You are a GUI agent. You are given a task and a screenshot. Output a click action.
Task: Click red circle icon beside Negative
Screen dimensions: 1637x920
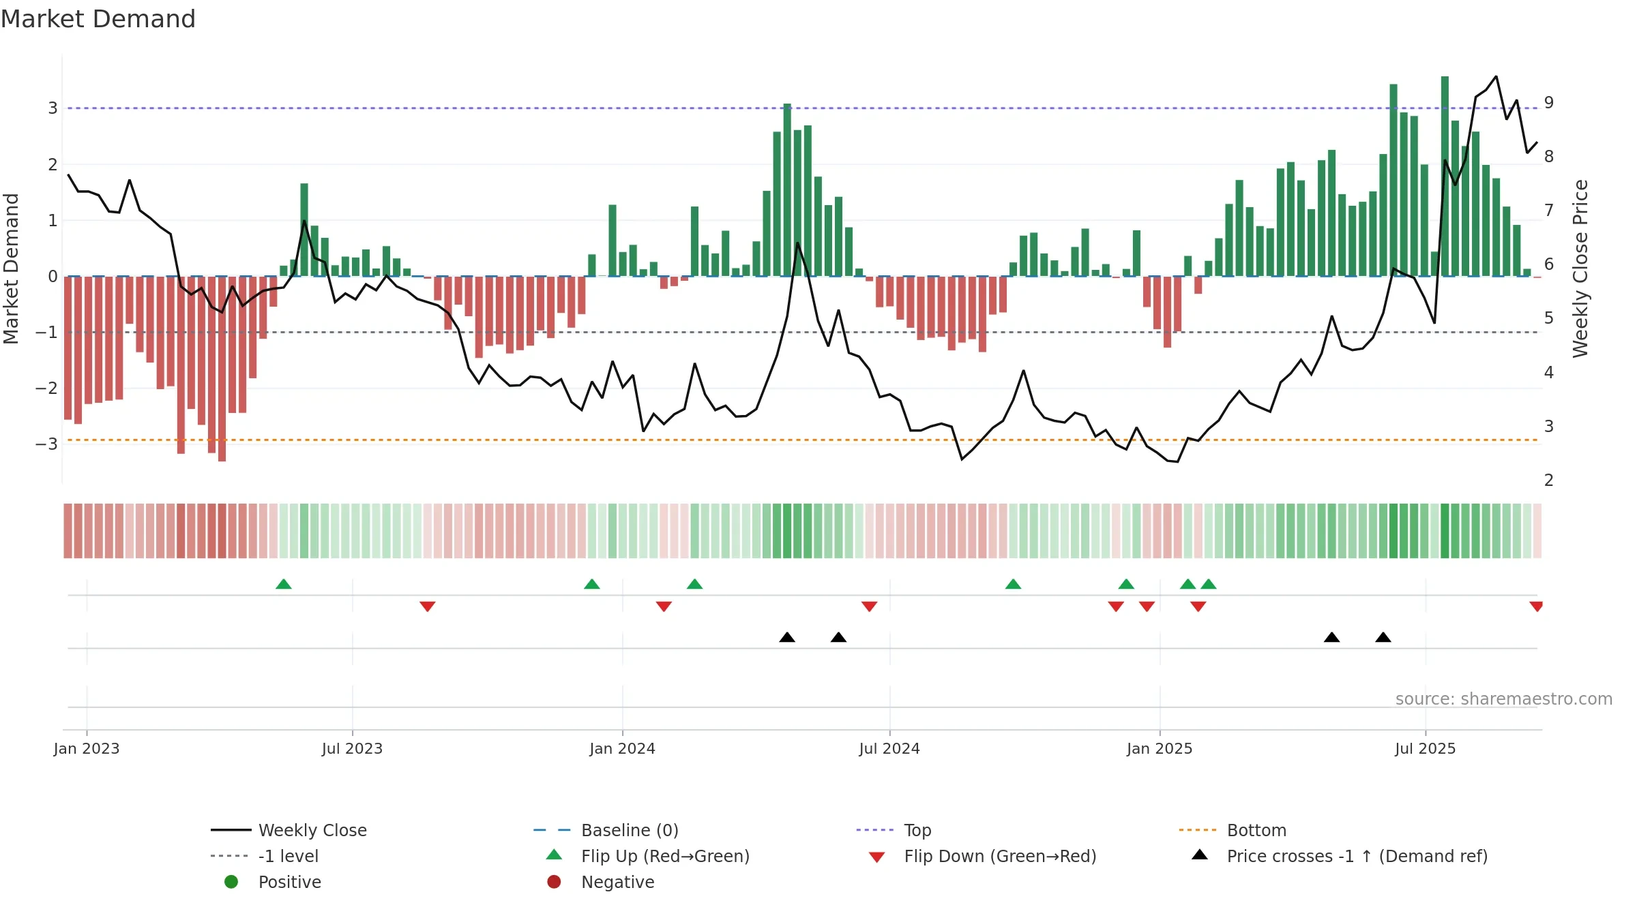[x=554, y=882]
